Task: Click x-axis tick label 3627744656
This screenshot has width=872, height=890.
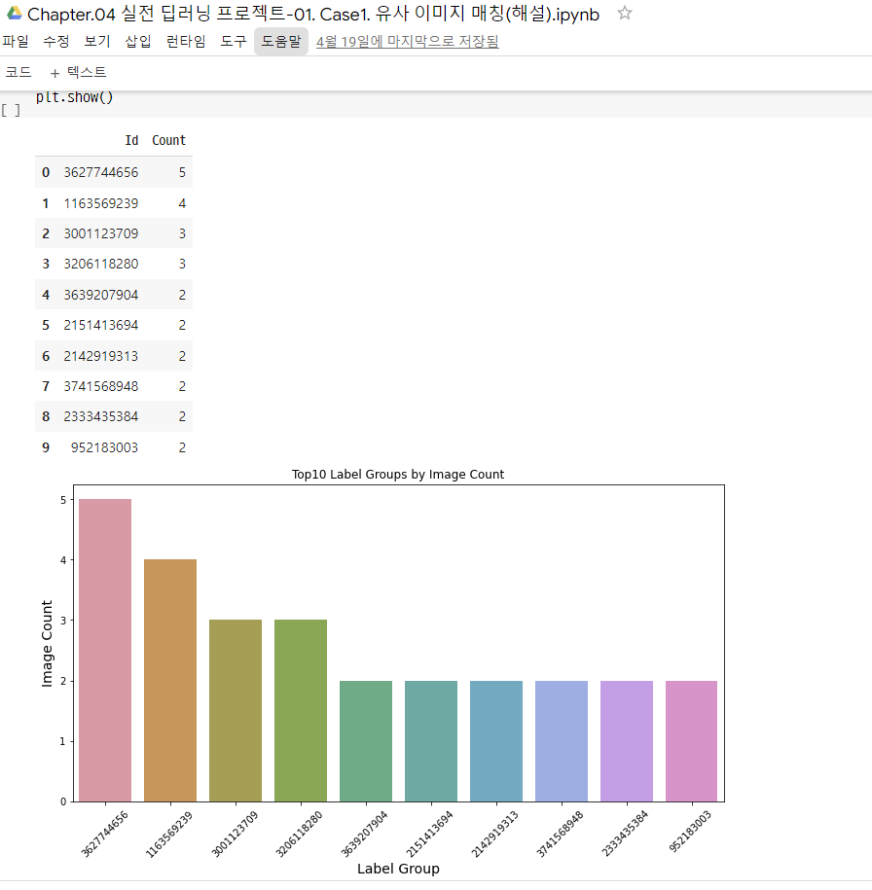Action: tap(104, 834)
